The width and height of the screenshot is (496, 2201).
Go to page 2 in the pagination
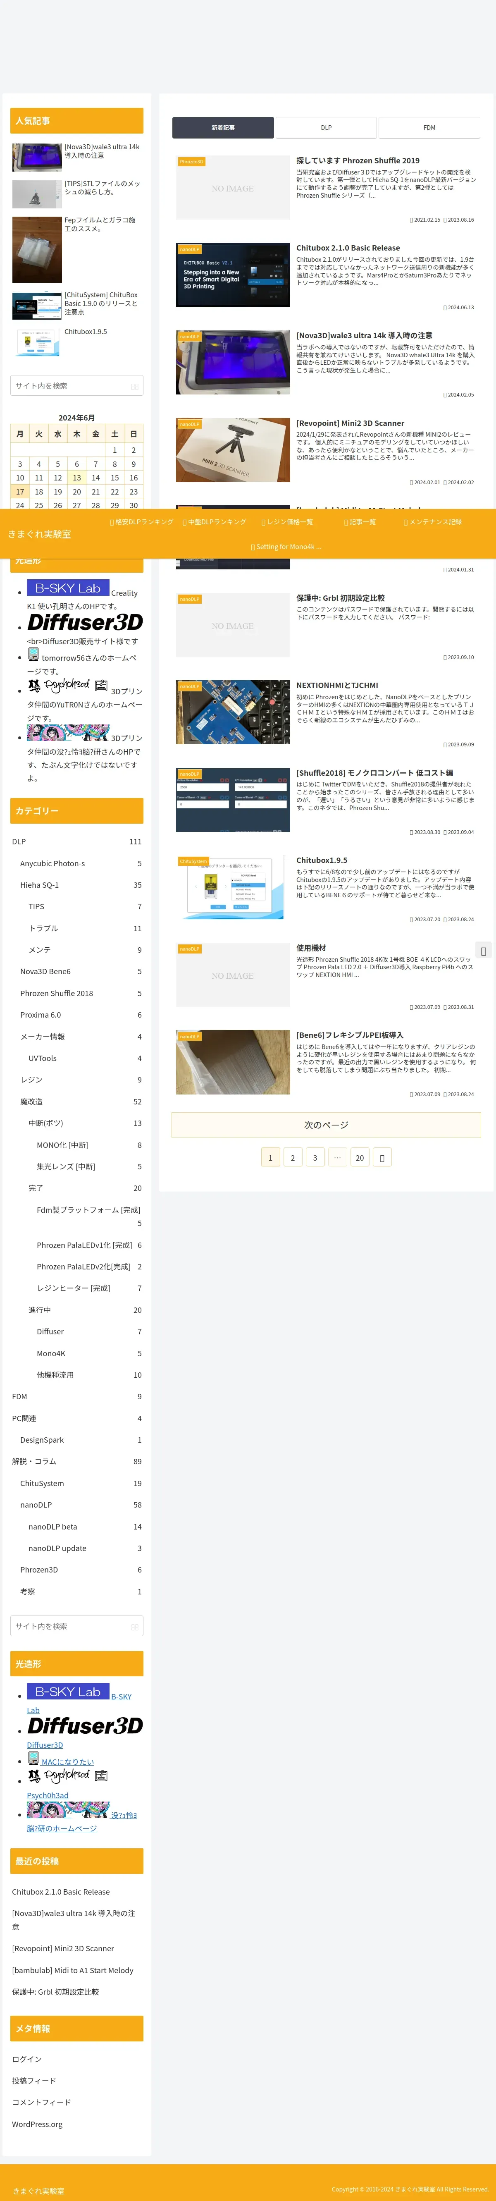tap(293, 1158)
